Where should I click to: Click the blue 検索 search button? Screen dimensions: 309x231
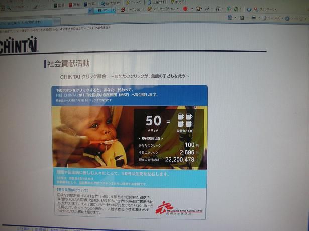(x=102, y=10)
